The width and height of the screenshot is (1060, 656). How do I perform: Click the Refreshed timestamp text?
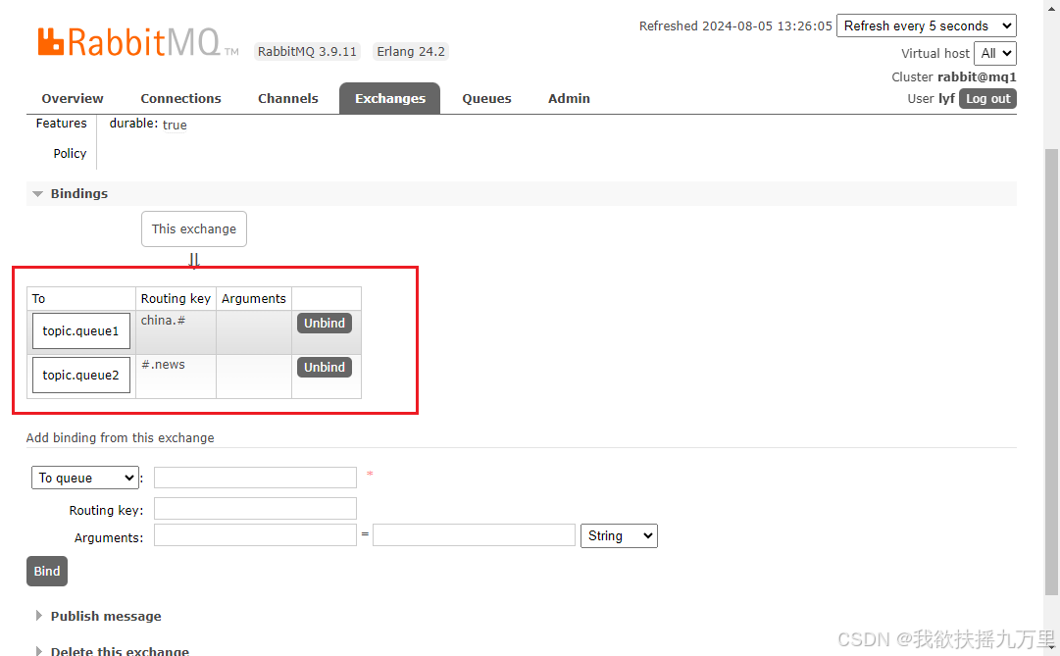point(735,25)
